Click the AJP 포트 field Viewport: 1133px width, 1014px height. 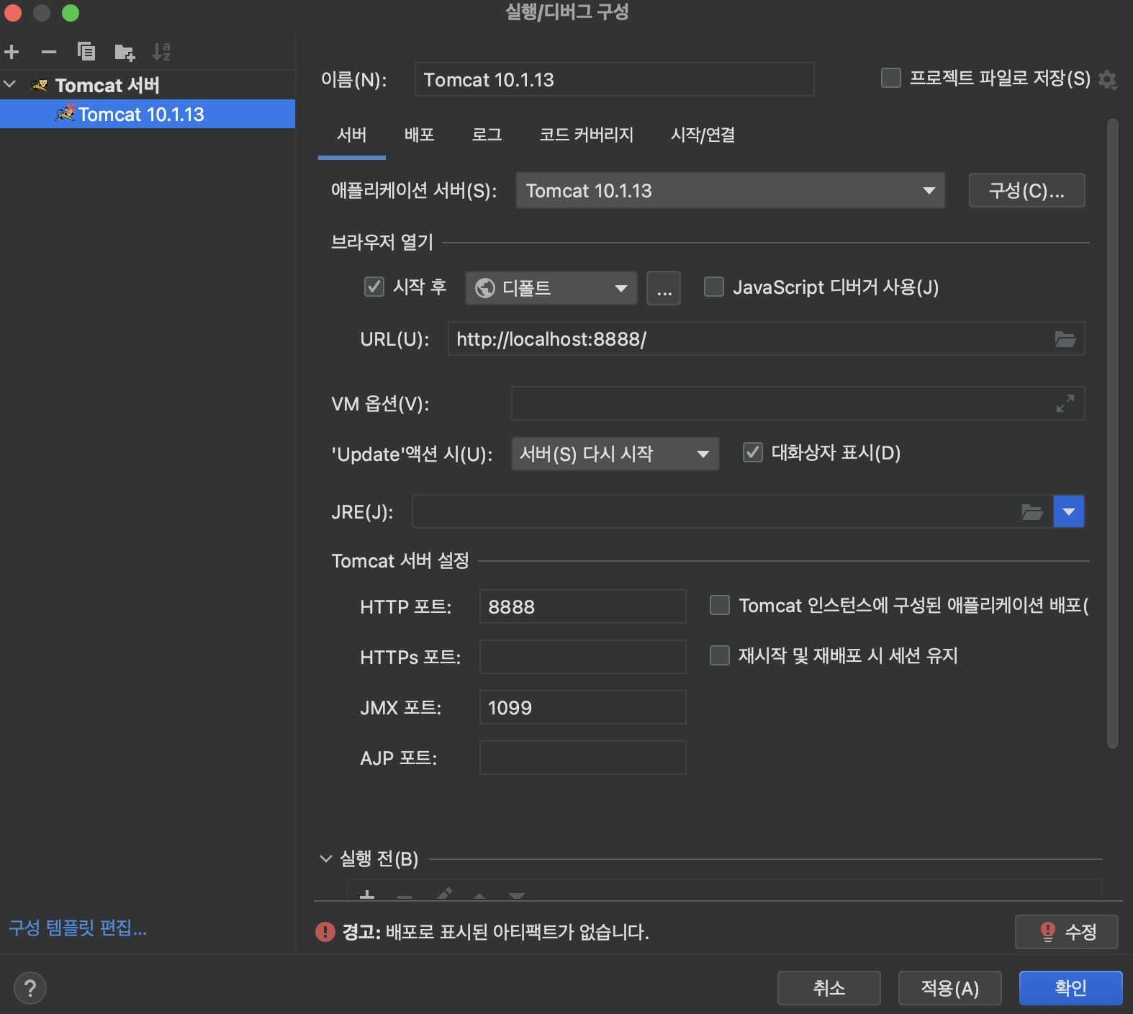[x=583, y=758]
